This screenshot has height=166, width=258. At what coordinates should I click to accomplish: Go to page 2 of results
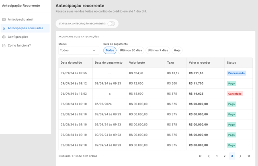point(225,156)
